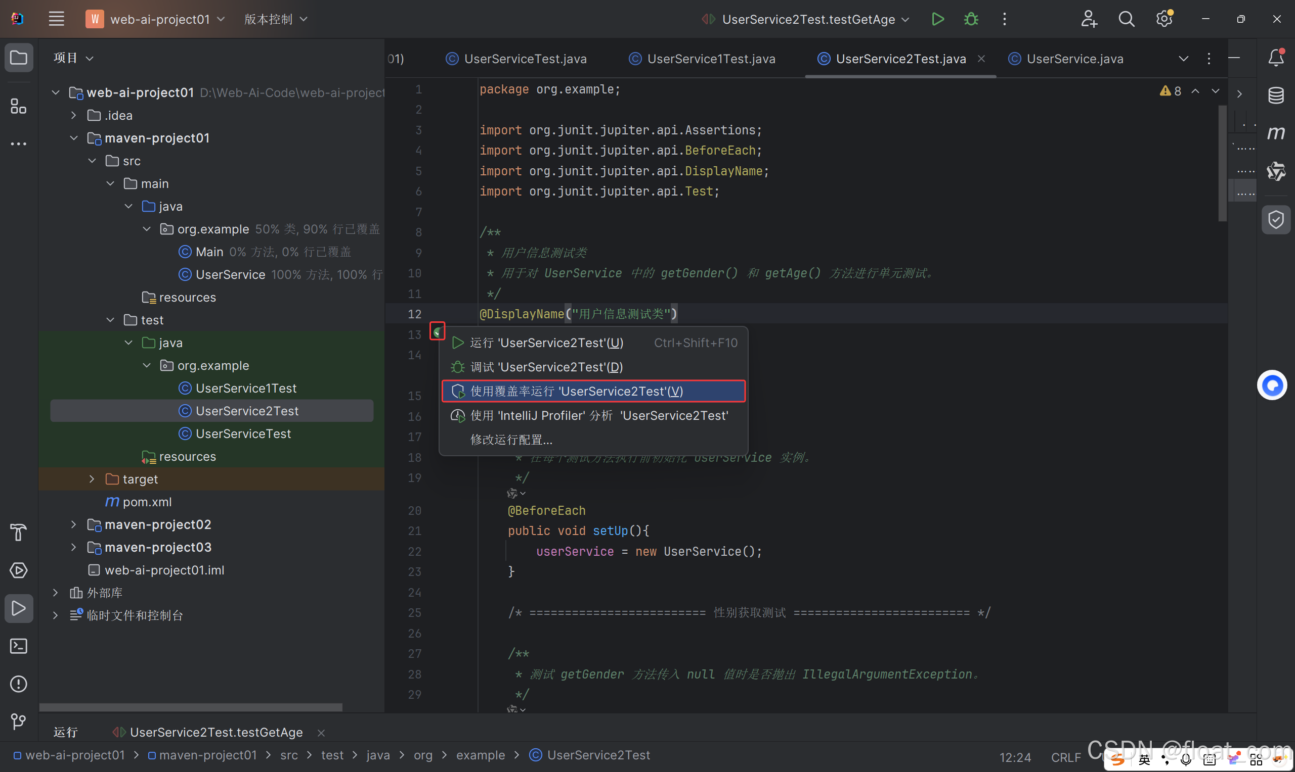Screen dimensions: 1295x772
Task: Open the Terminal tool window
Action: tap(19, 646)
